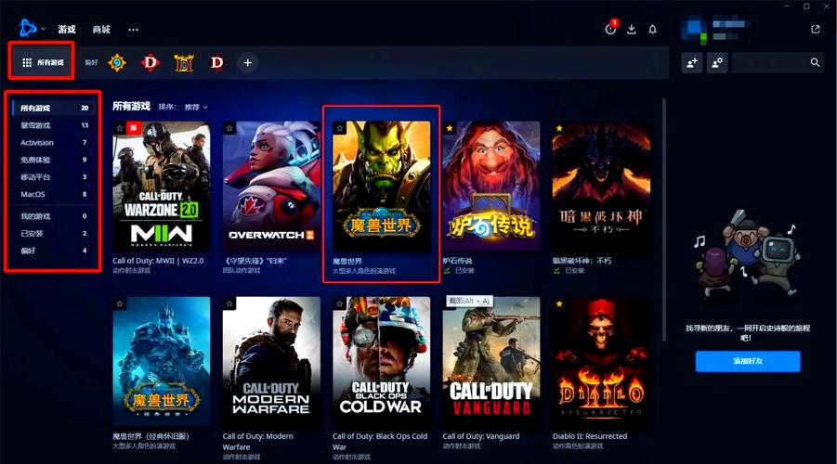Open the friend management gear icon
Viewport: 837px width, 464px height.
click(x=716, y=63)
